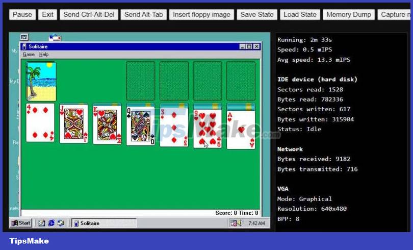Click the Internet Explorer quick launch icon
Screen dimensions: 413x250
click(51, 223)
